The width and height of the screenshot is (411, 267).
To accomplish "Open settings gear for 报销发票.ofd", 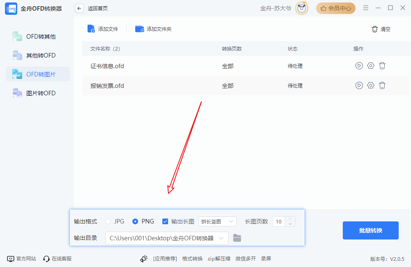I will (x=371, y=85).
